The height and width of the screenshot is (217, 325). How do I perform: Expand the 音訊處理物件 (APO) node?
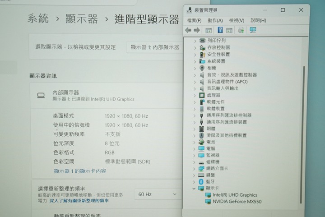point(195,82)
